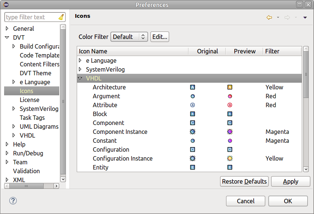Click the Argument red preview icon
The width and height of the screenshot is (314, 214).
(230, 96)
